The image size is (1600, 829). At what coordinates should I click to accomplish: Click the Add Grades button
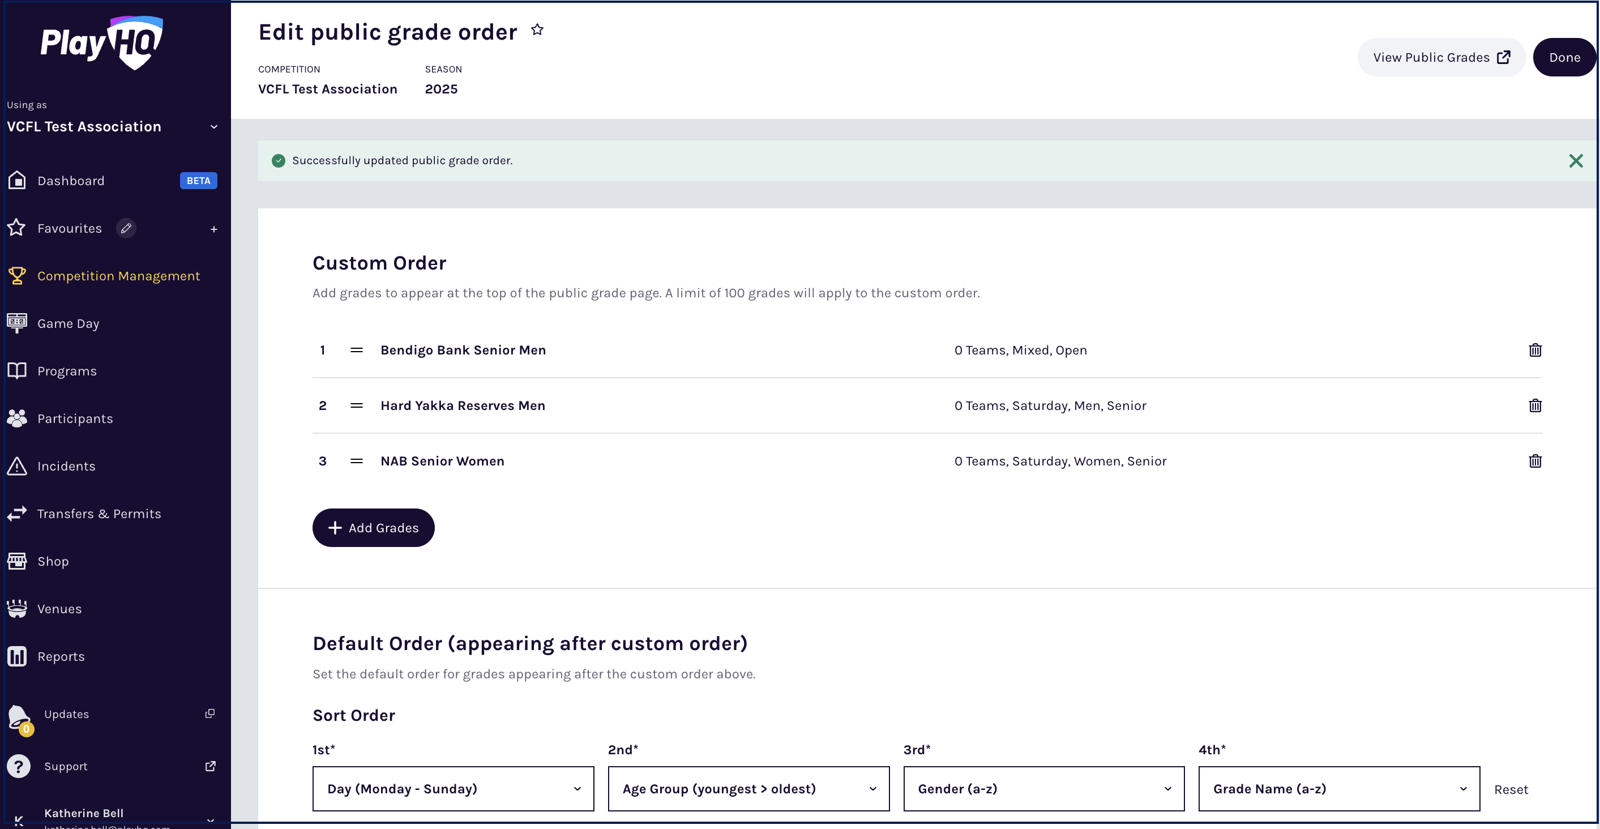(373, 528)
